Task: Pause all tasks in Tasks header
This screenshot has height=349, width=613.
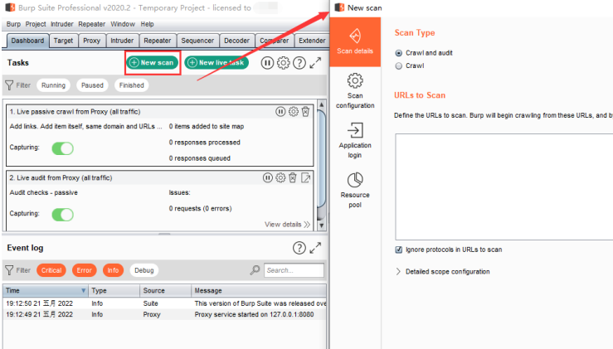Action: (267, 62)
